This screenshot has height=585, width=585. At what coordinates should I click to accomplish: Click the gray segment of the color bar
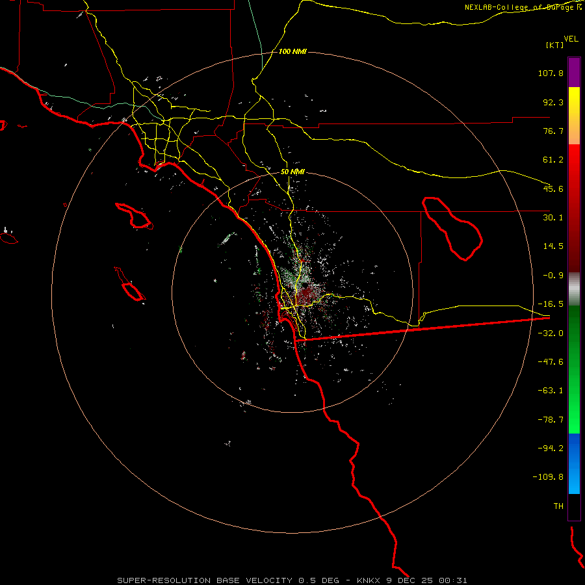pyautogui.click(x=574, y=289)
